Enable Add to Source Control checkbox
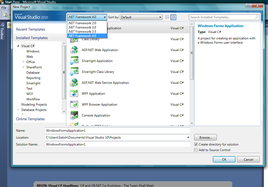Screen dimensions: 268x187 [x=196, y=150]
